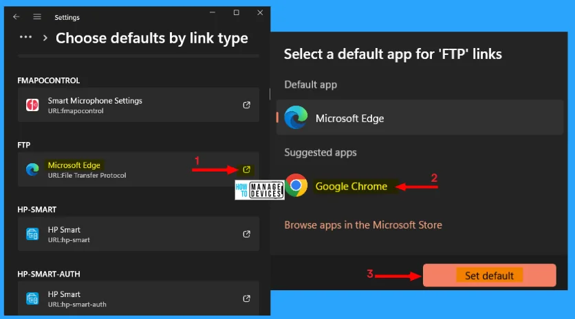The height and width of the screenshot is (319, 575).
Task: Minimize the Settings window
Action: click(213, 12)
